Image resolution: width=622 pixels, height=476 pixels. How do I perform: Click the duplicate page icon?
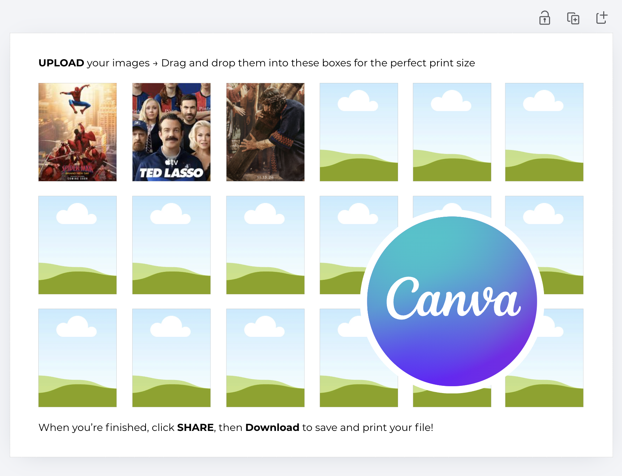(x=573, y=18)
